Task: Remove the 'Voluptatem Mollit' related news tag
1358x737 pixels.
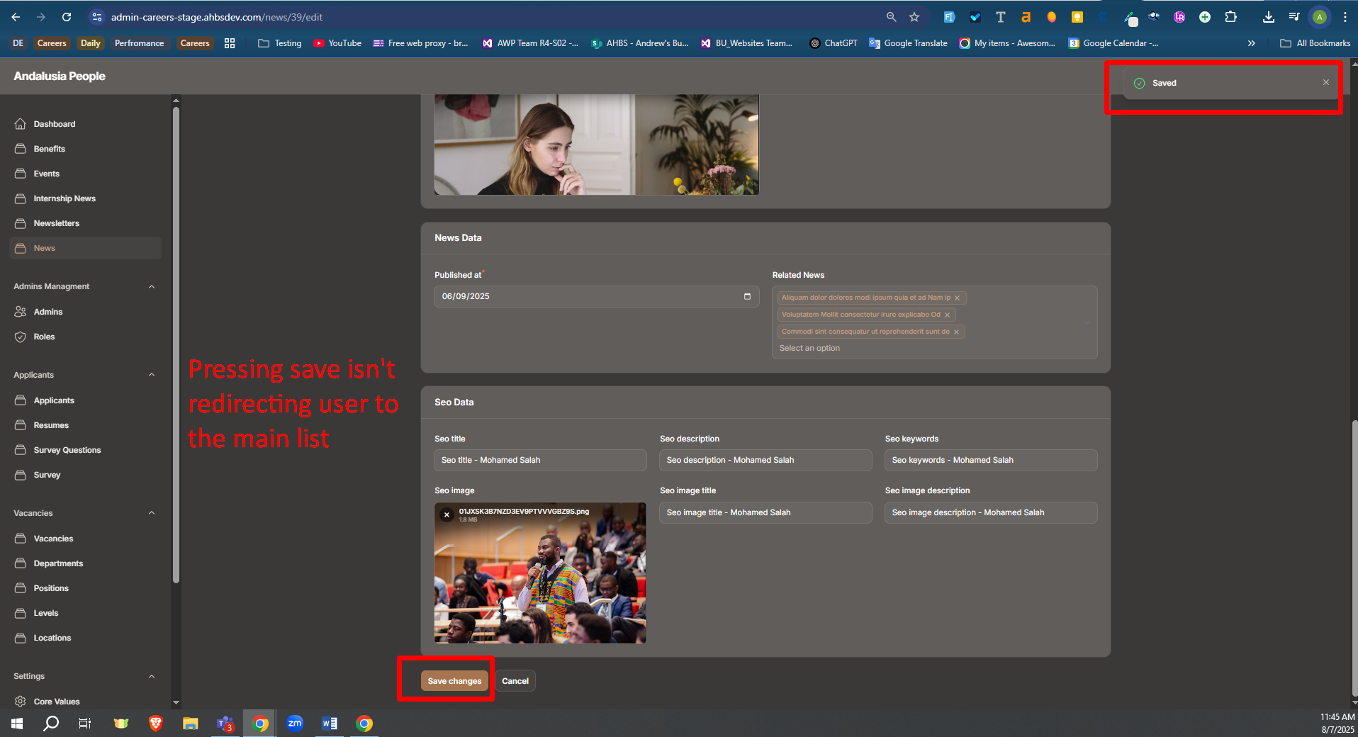Action: pyautogui.click(x=947, y=315)
